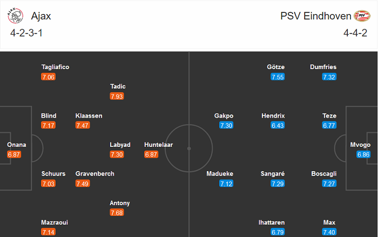The image size is (378, 237).
Task: Open the Ajax team name link
Action: [42, 16]
